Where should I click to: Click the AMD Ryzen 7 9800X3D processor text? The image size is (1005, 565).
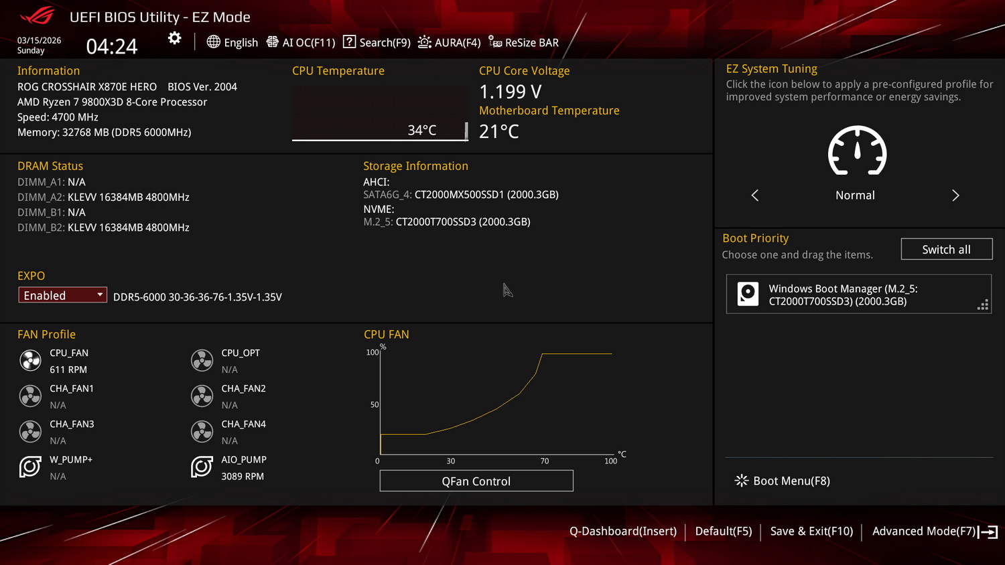[x=112, y=102]
